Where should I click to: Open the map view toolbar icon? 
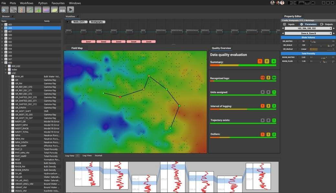pyautogui.click(x=54, y=10)
